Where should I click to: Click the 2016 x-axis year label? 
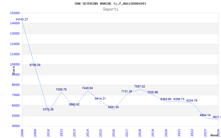click(x=114, y=133)
